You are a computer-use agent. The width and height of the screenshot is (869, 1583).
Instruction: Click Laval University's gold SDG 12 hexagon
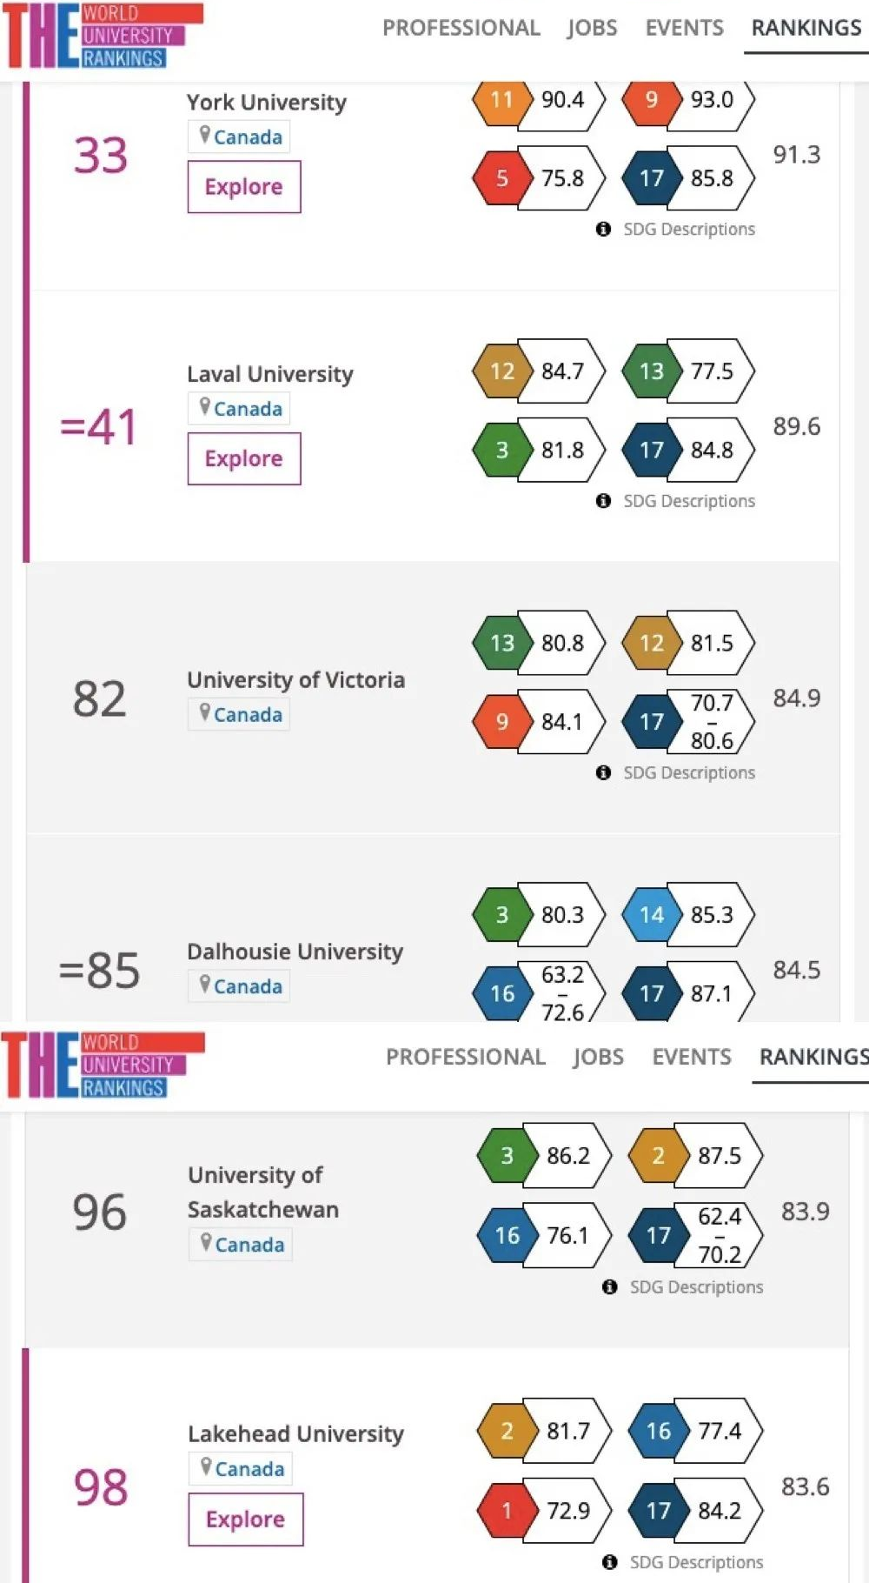[501, 371]
